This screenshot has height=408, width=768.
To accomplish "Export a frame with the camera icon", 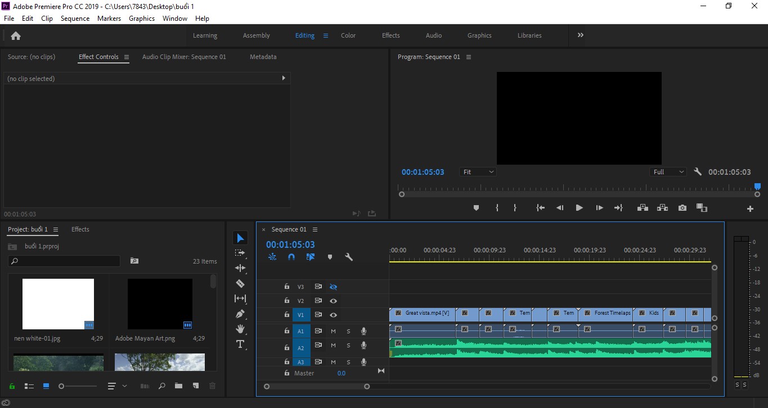I will (682, 208).
